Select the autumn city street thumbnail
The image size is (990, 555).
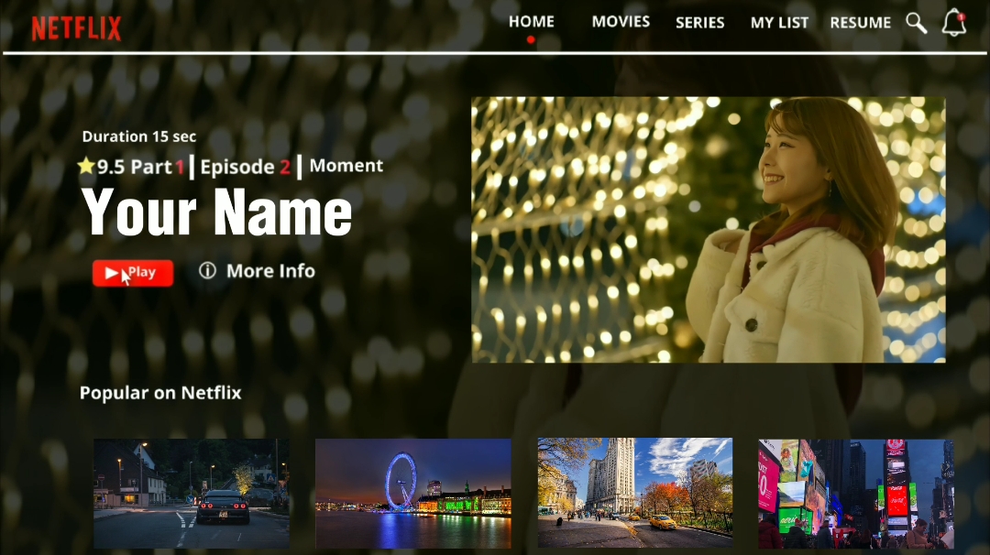pos(634,493)
